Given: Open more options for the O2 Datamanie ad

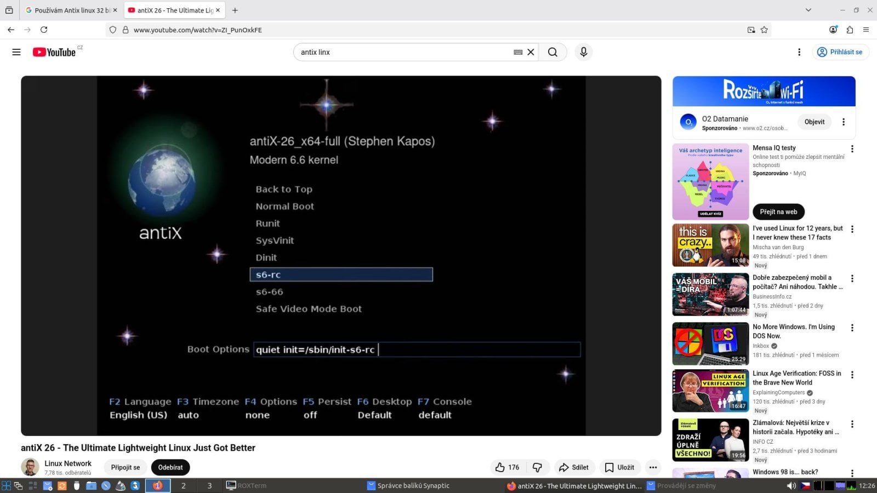Looking at the screenshot, I should pos(844,122).
